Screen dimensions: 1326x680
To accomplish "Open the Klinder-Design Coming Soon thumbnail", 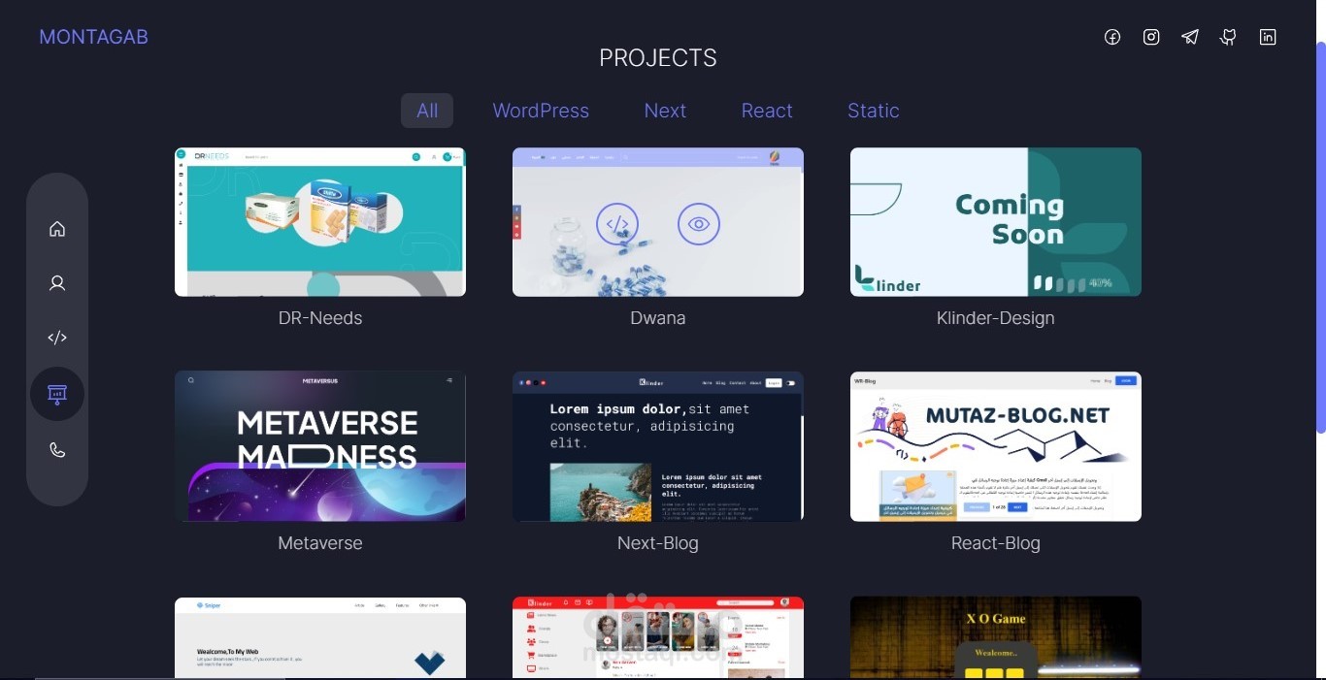I will pos(996,222).
